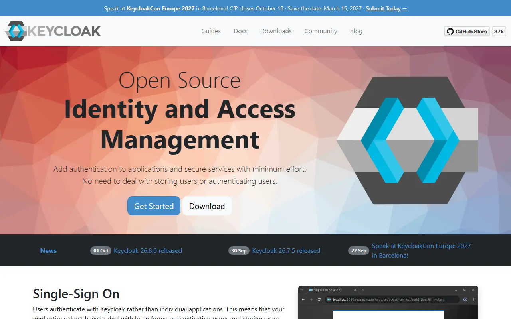Click the 01 Oct date badge
This screenshot has width=511, height=319.
(101, 251)
